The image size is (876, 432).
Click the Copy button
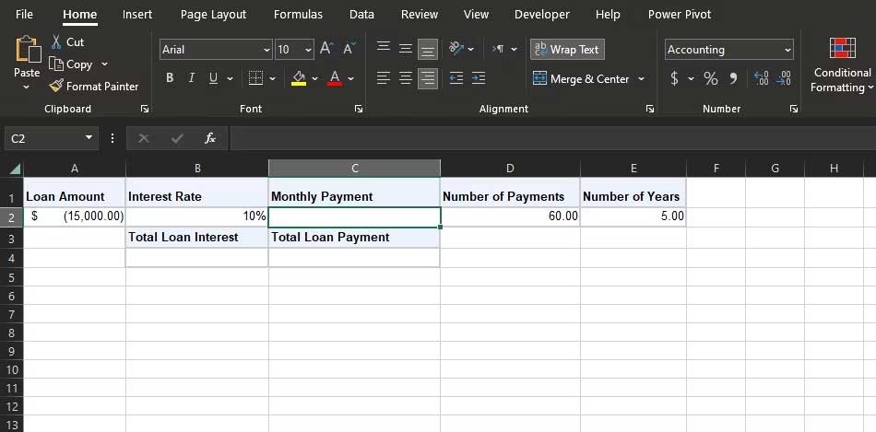pyautogui.click(x=72, y=64)
